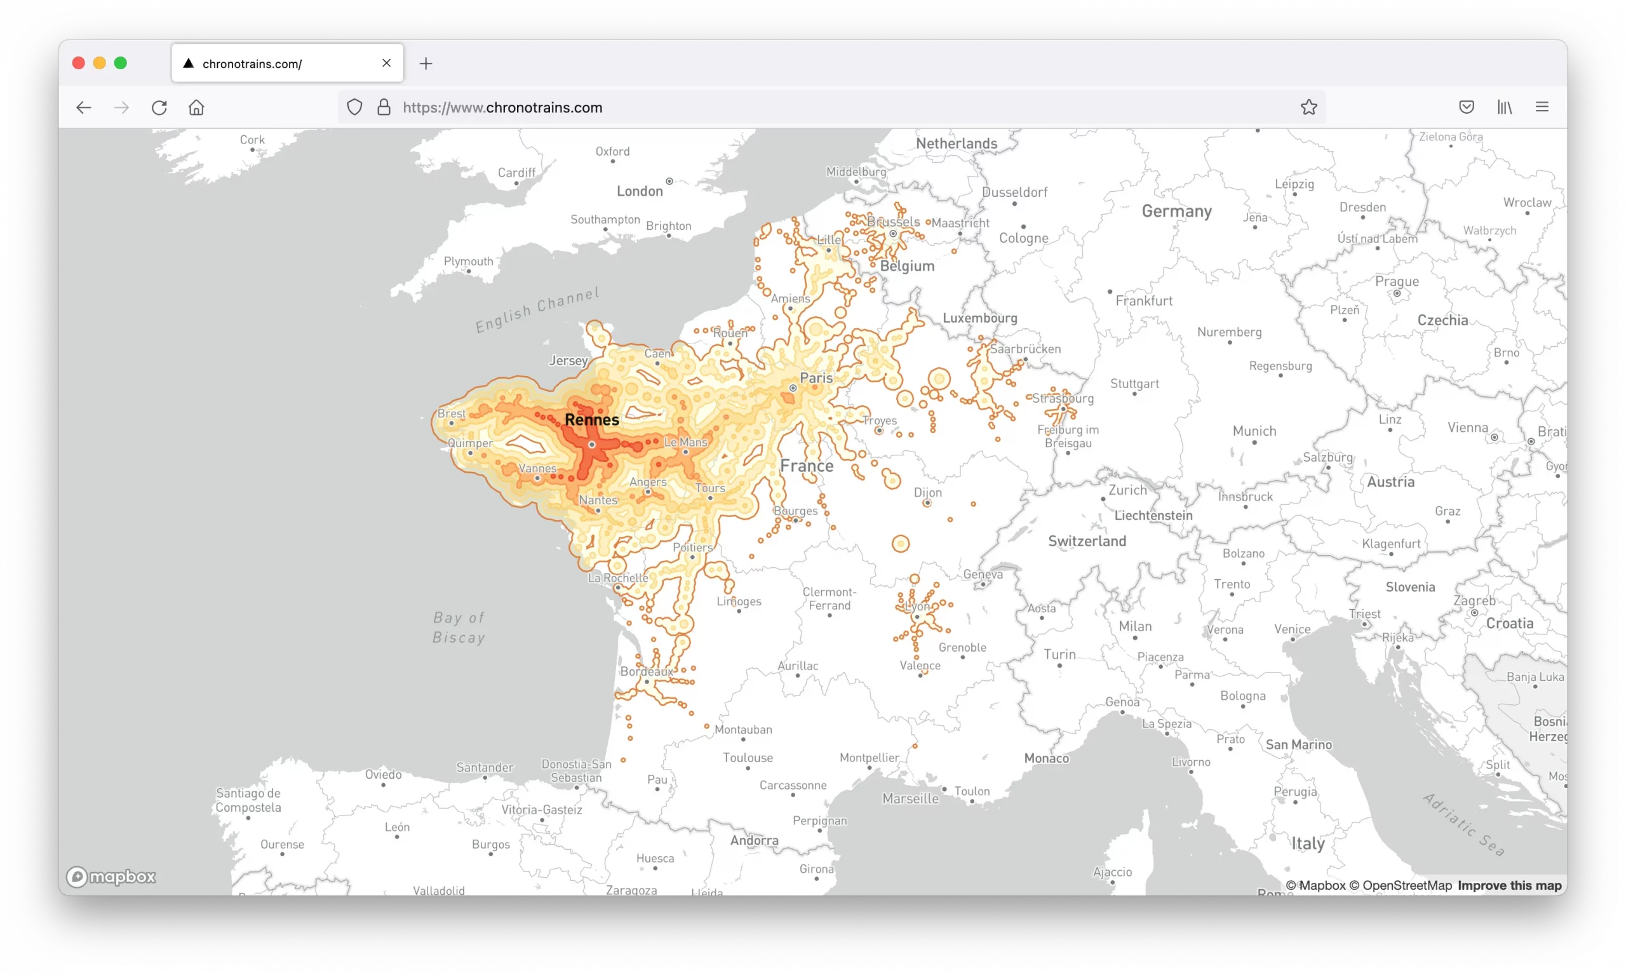Click the Marseille city label

(x=910, y=798)
